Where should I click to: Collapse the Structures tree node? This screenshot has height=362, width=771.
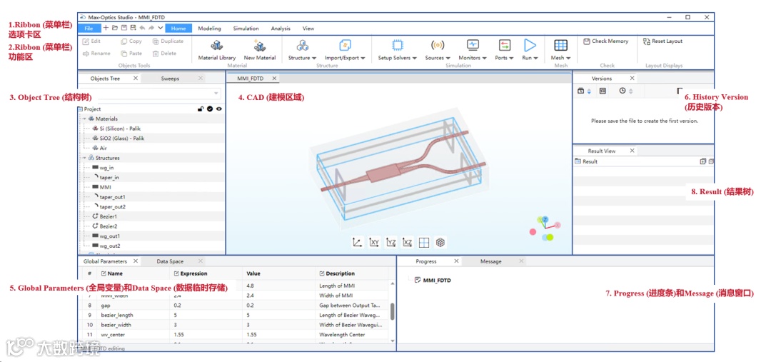pos(84,158)
